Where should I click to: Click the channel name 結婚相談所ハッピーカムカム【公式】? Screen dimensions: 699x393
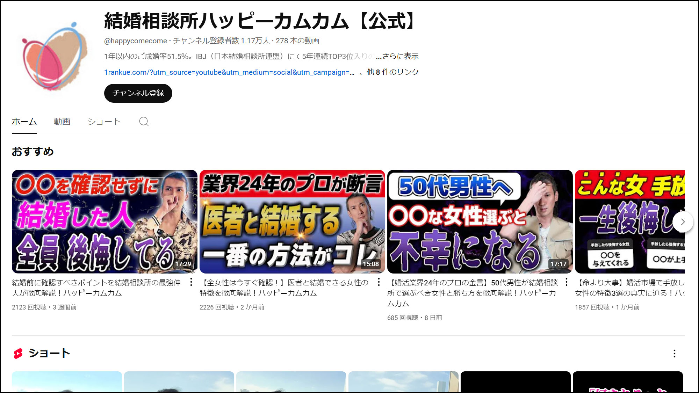261,21
